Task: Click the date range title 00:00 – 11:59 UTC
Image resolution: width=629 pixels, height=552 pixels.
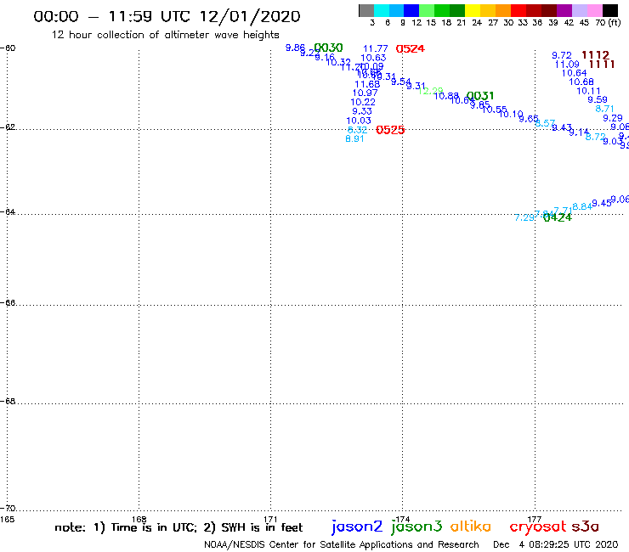Action: pyautogui.click(x=167, y=16)
